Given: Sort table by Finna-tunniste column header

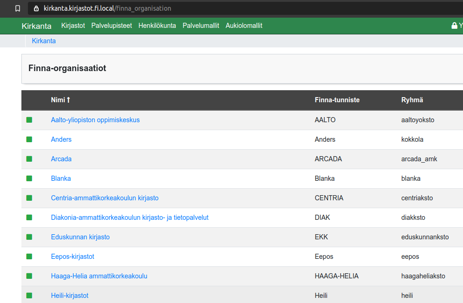Looking at the screenshot, I should tap(337, 100).
